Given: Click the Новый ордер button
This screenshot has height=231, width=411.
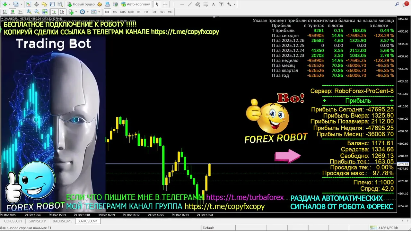Looking at the screenshot, I should click(x=81, y=4).
